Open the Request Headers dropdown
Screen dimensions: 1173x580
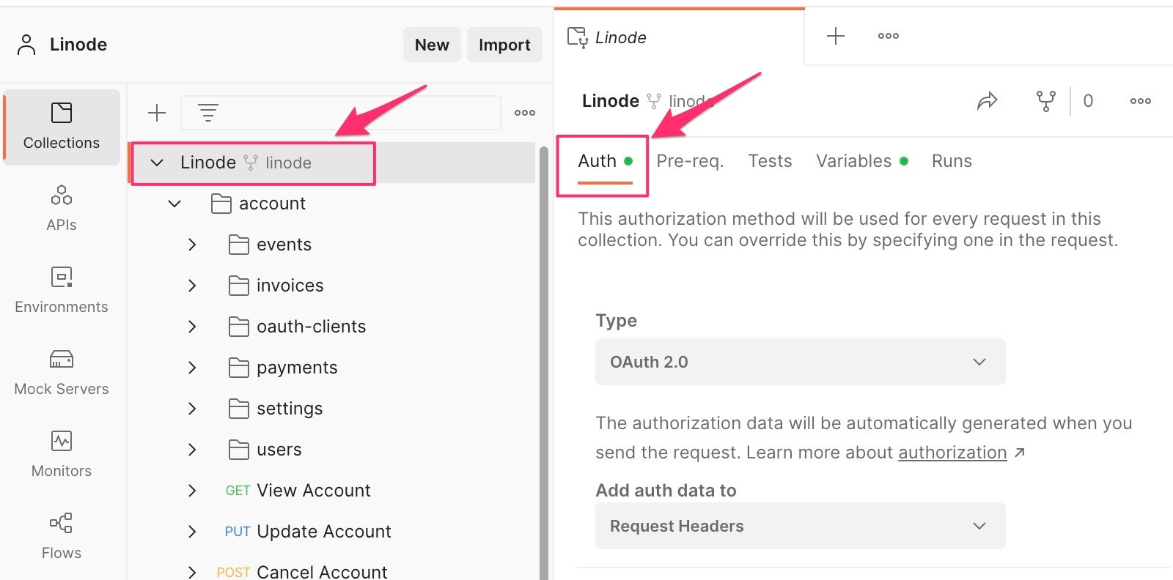[x=800, y=526]
